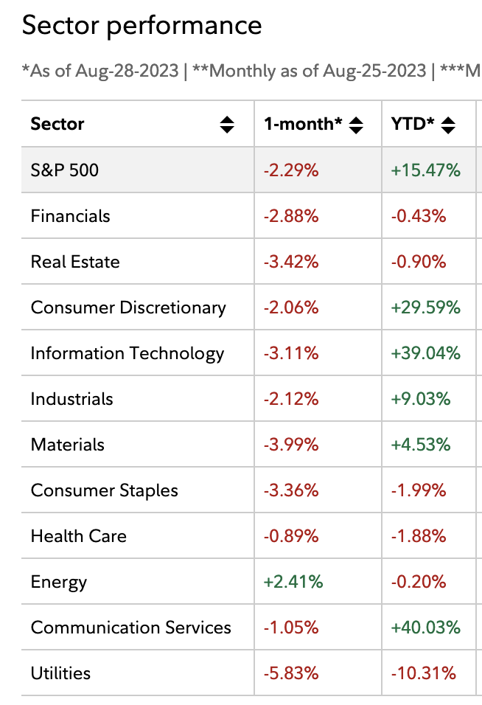Open the Consumer Discretionary sector
482x705 pixels.
128,308
